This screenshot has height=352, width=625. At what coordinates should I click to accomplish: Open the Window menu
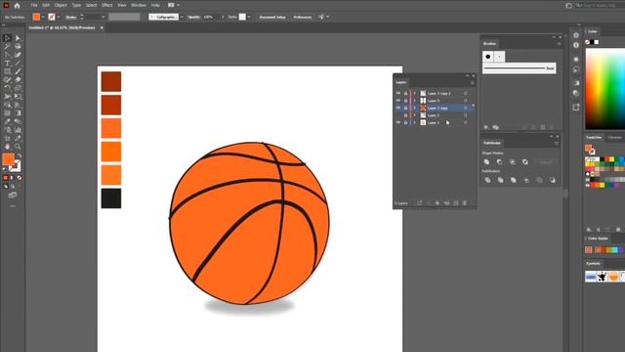coord(139,5)
